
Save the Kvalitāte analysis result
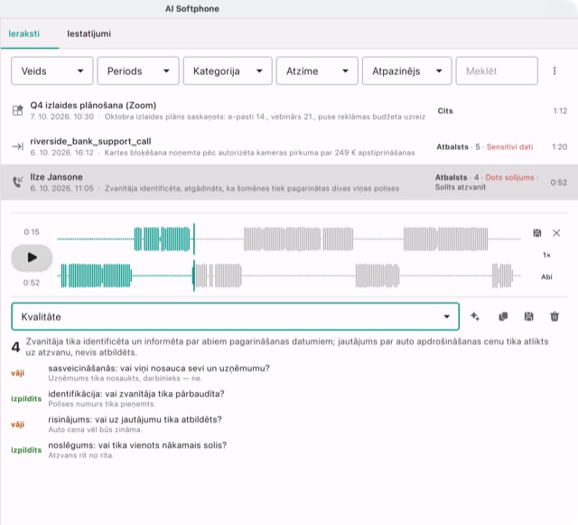click(x=528, y=316)
